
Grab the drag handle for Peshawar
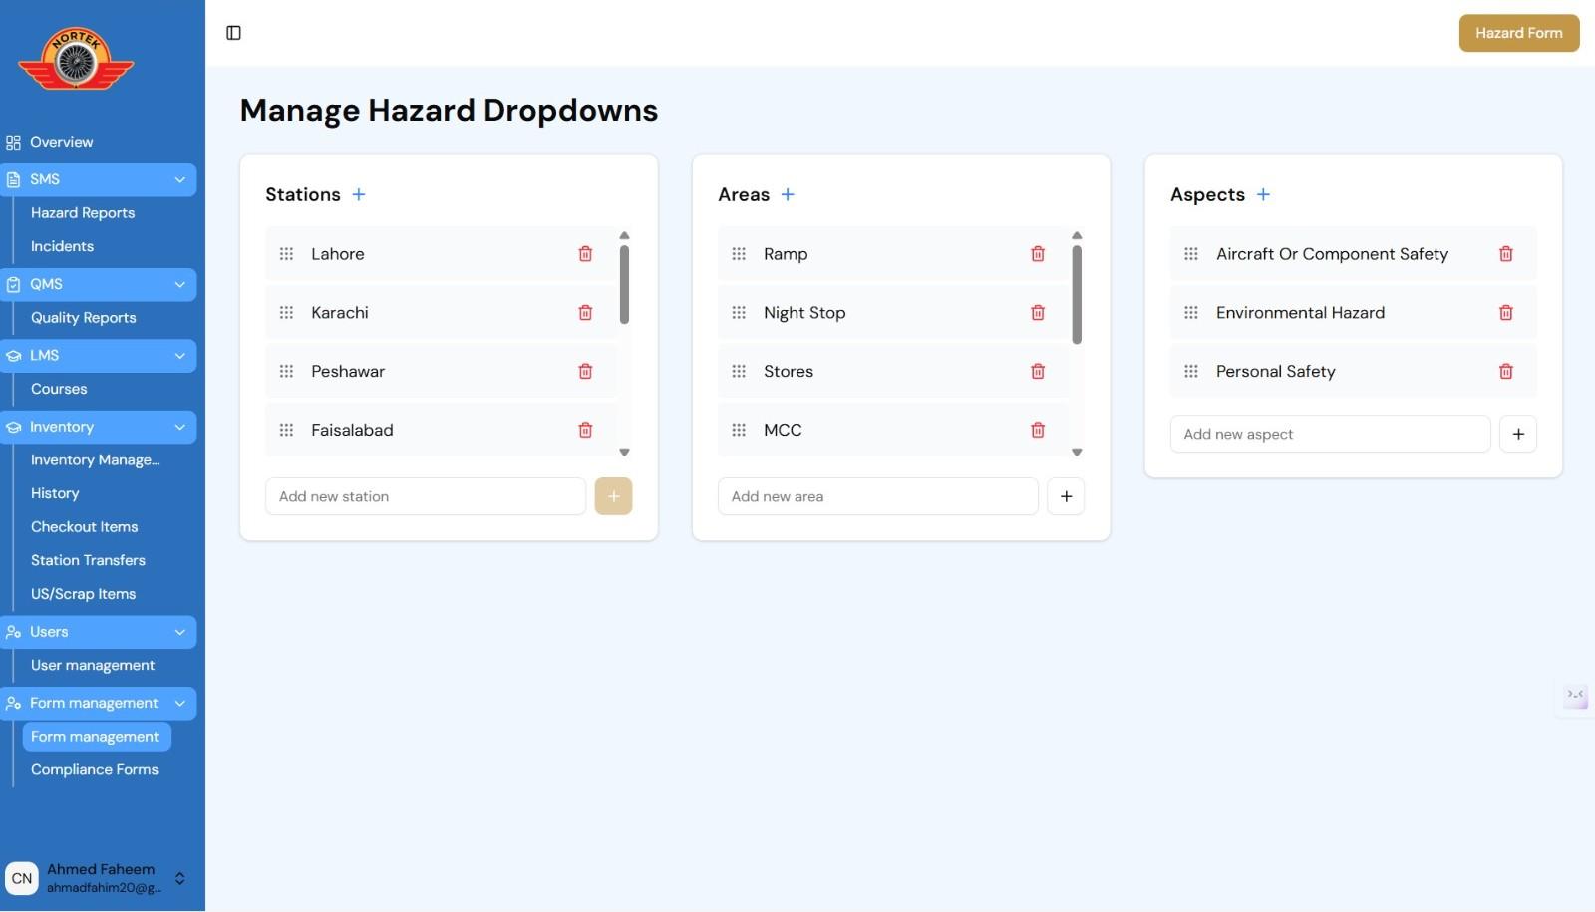286,372
